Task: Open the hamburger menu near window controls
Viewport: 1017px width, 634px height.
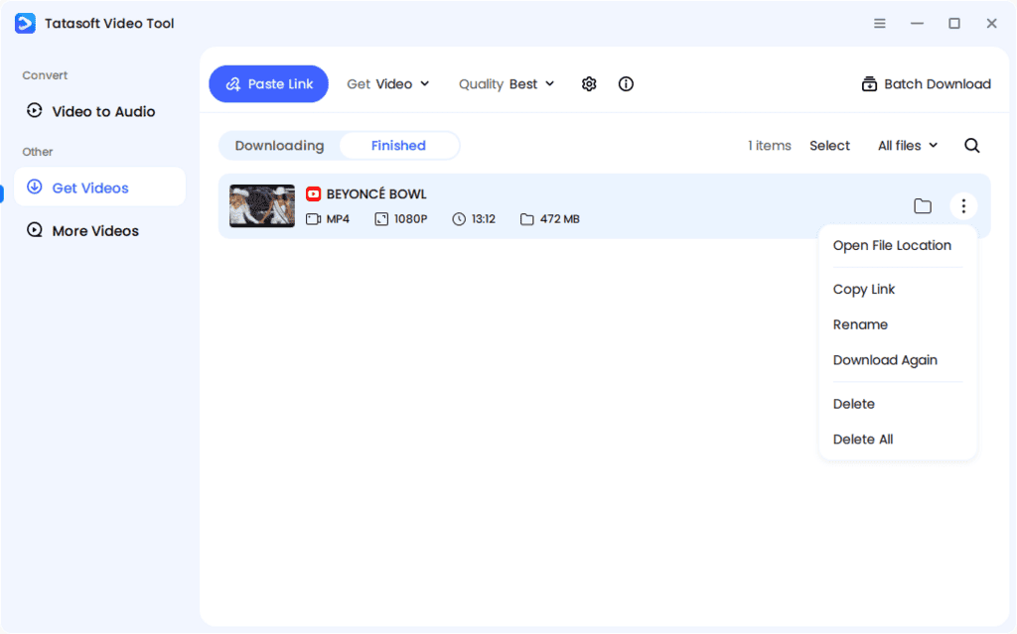Action: point(879,23)
